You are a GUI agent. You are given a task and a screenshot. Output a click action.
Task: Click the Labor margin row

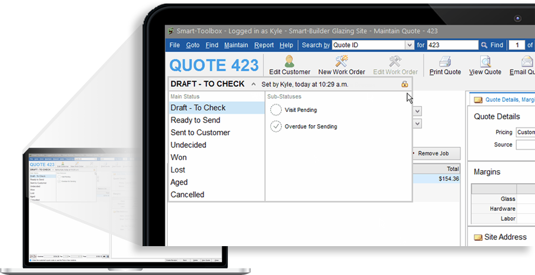pos(503,218)
